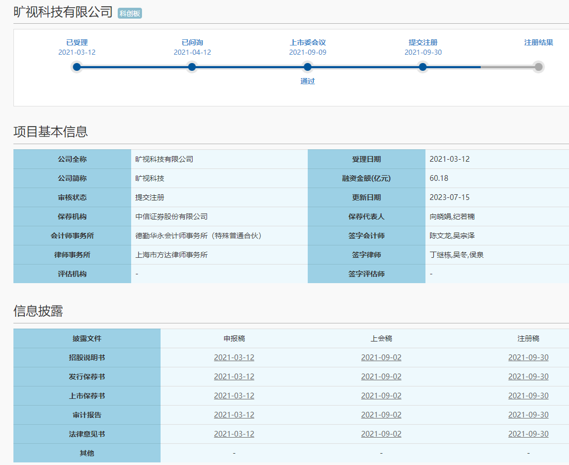The height and width of the screenshot is (465, 569).
Task: Open 法律意见书 注册稿 link
Action: point(528,434)
